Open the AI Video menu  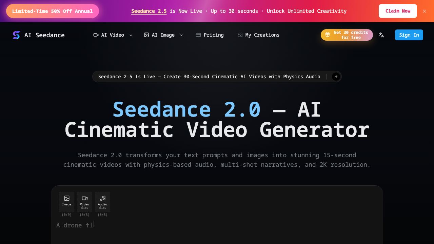[113, 35]
